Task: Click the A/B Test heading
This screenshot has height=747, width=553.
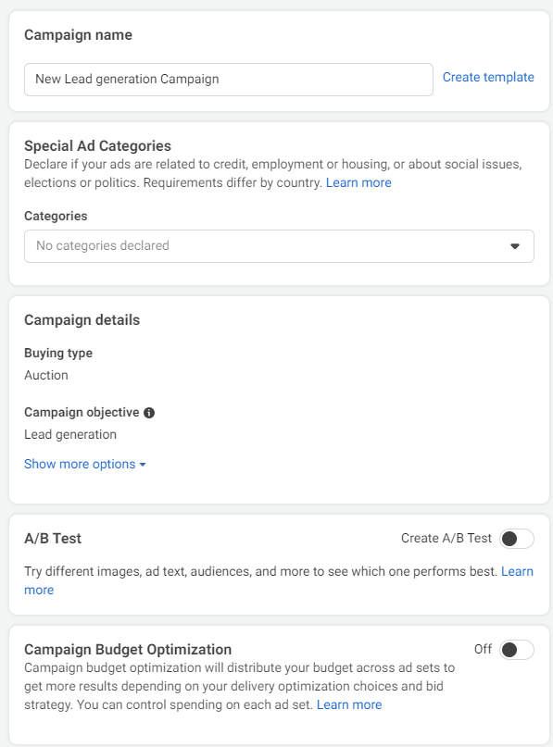Action: (x=53, y=539)
